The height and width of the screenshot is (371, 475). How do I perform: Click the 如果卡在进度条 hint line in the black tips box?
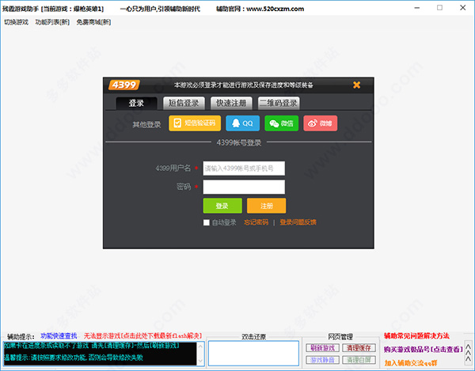(x=92, y=346)
